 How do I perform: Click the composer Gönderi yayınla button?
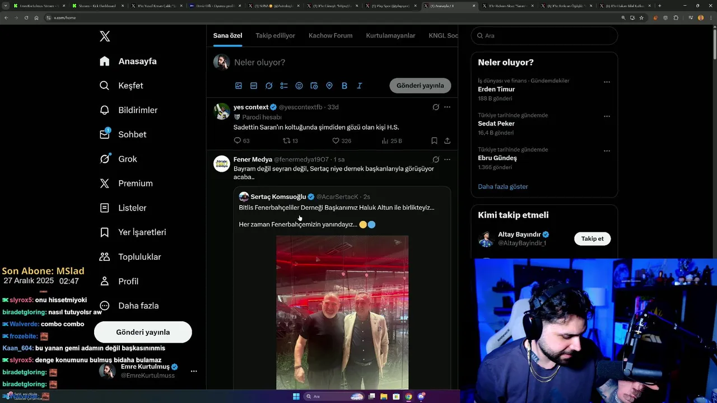click(420, 86)
